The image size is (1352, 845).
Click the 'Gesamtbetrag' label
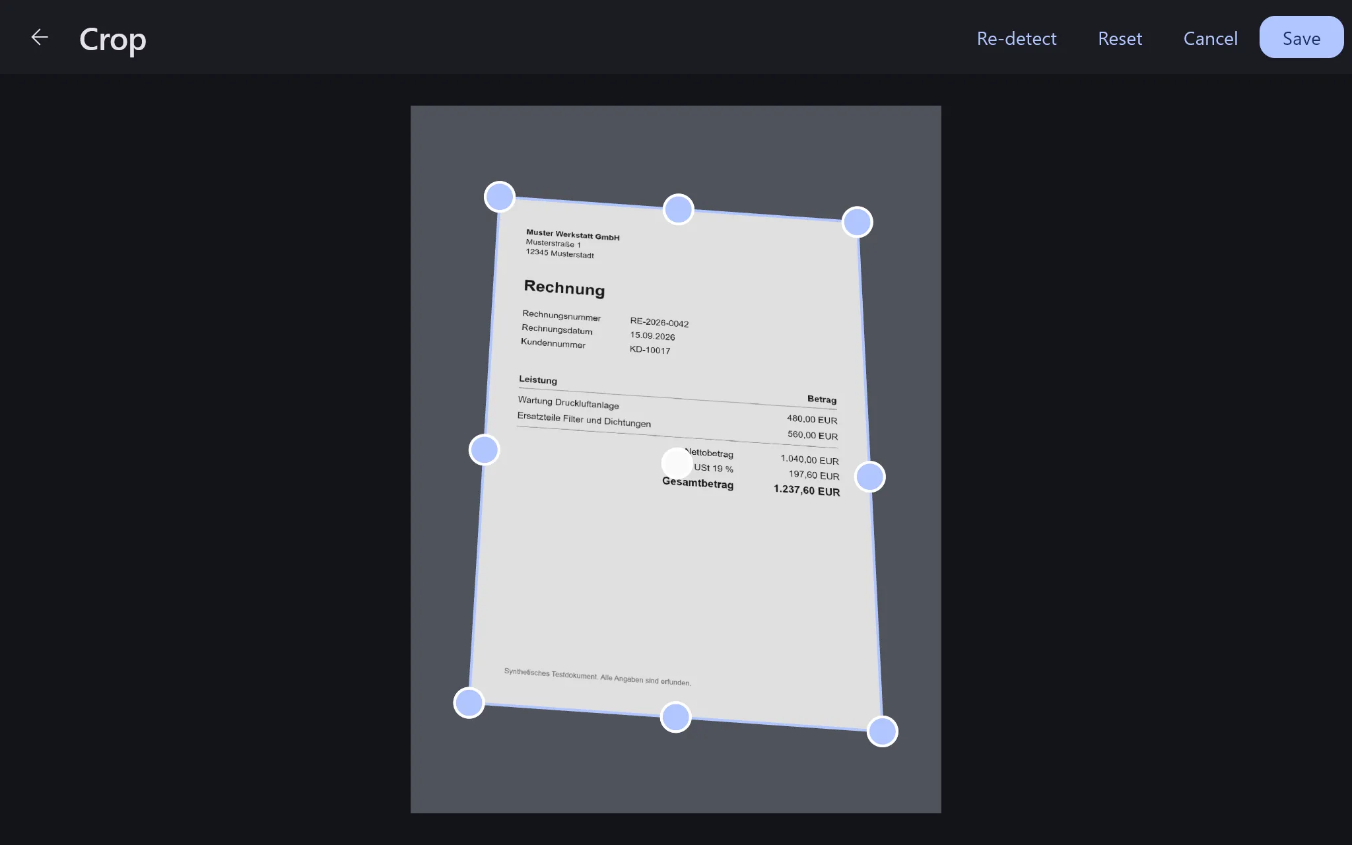pyautogui.click(x=698, y=483)
